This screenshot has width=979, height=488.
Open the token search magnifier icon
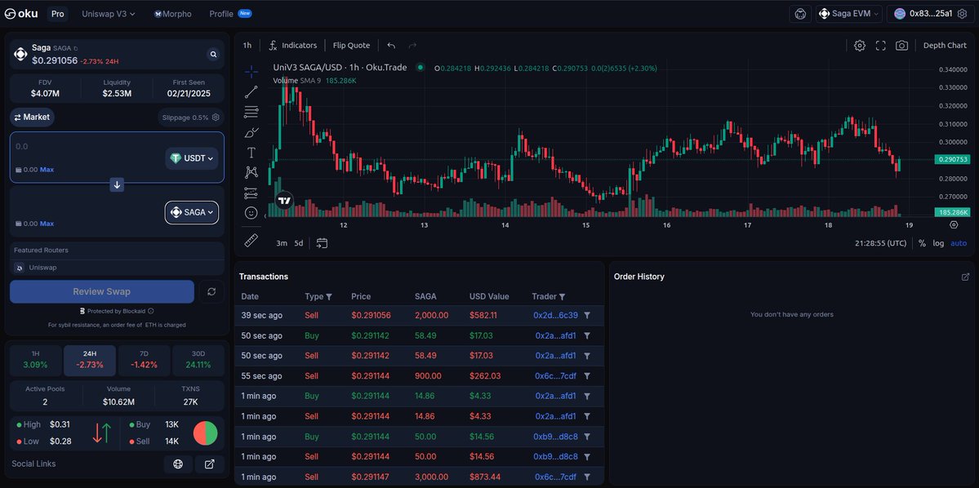click(214, 55)
